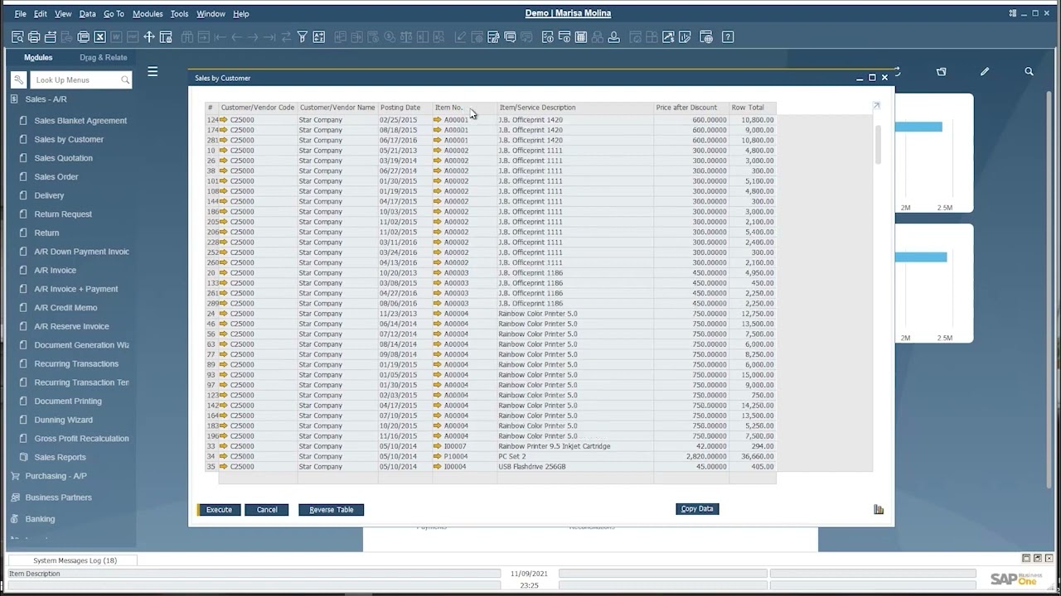Viewport: 1061px width, 596px height.
Task: Click the Look Up Menus search field
Action: click(80, 80)
